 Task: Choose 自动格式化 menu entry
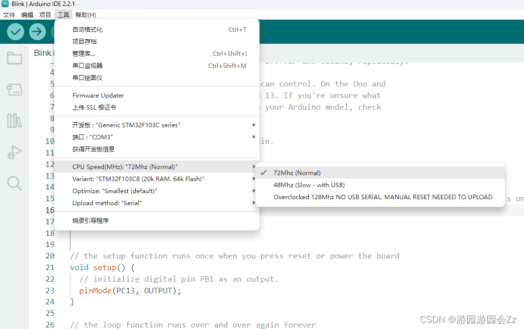tap(157, 29)
